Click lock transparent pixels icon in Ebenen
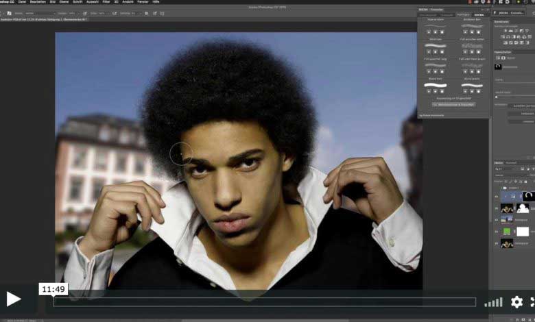 (x=506, y=182)
